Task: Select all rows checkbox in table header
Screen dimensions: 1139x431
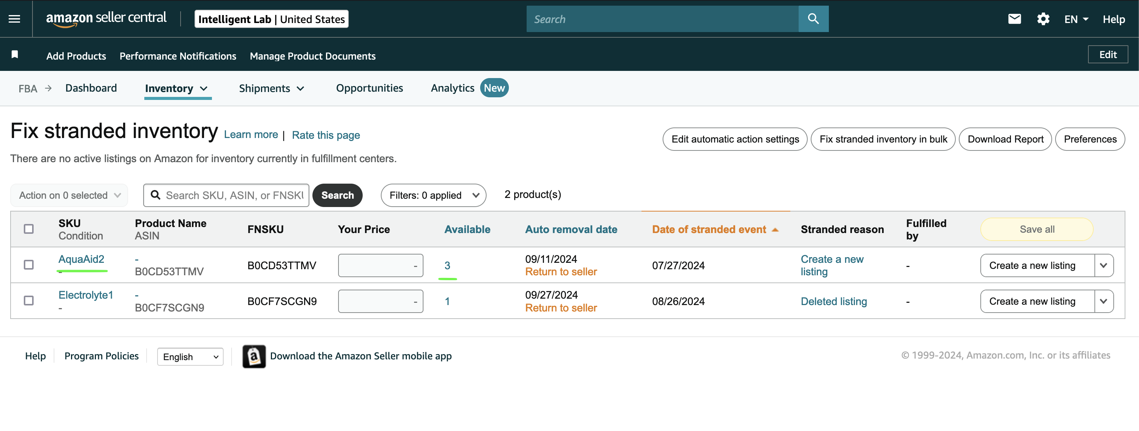Action: (29, 229)
